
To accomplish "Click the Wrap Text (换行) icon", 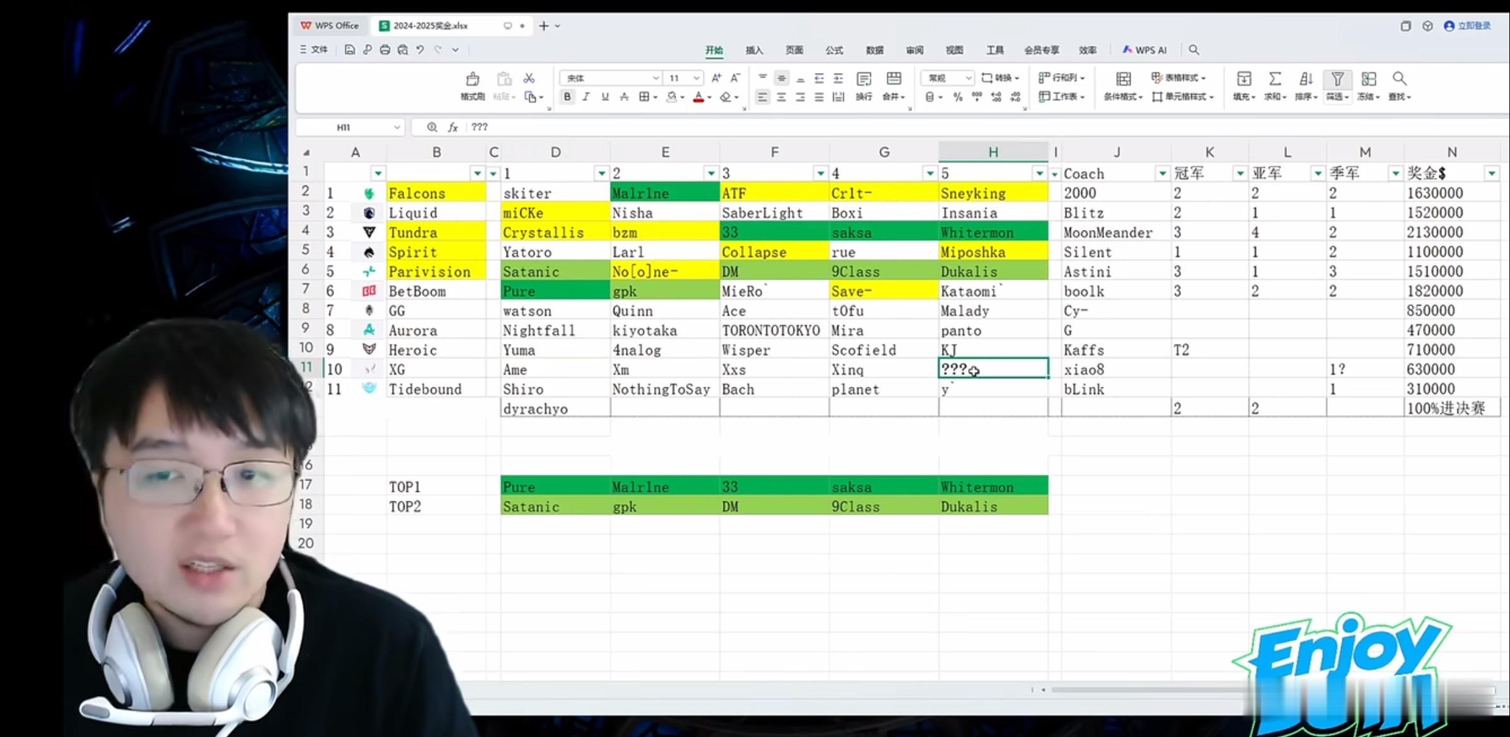I will (864, 79).
